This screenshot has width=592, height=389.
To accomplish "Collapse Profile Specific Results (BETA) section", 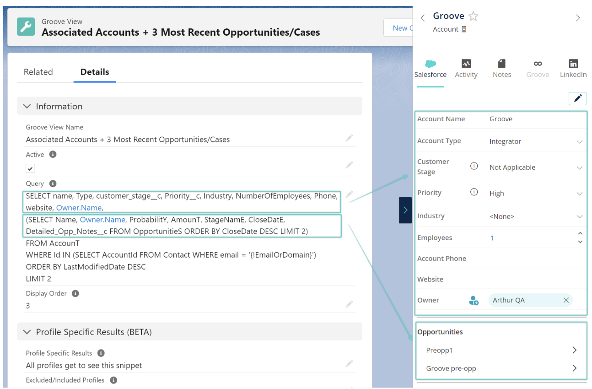I will (x=27, y=332).
